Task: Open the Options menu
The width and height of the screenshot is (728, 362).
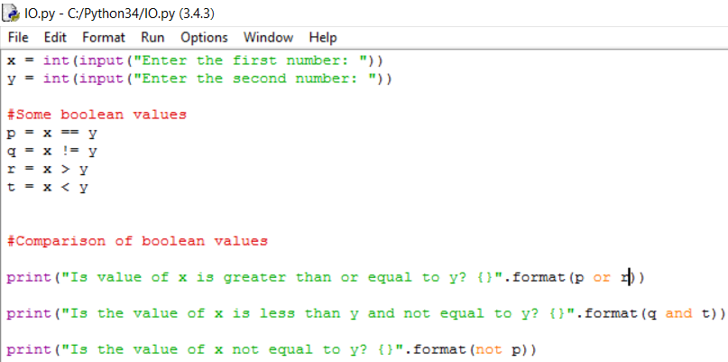Action: point(204,37)
